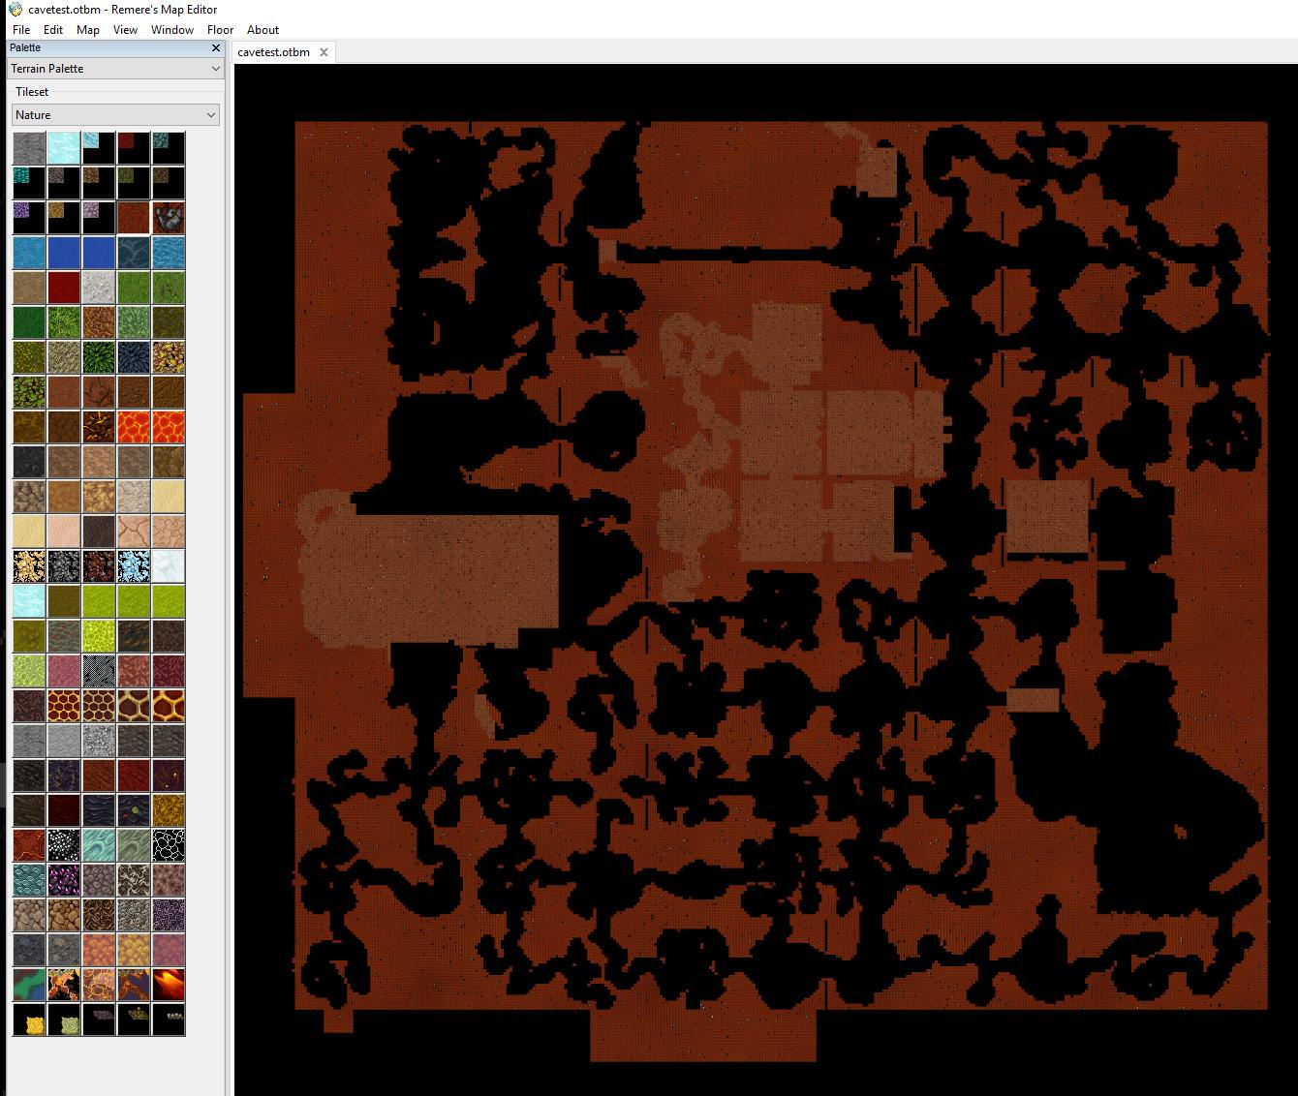Open the File menu

coord(21,29)
